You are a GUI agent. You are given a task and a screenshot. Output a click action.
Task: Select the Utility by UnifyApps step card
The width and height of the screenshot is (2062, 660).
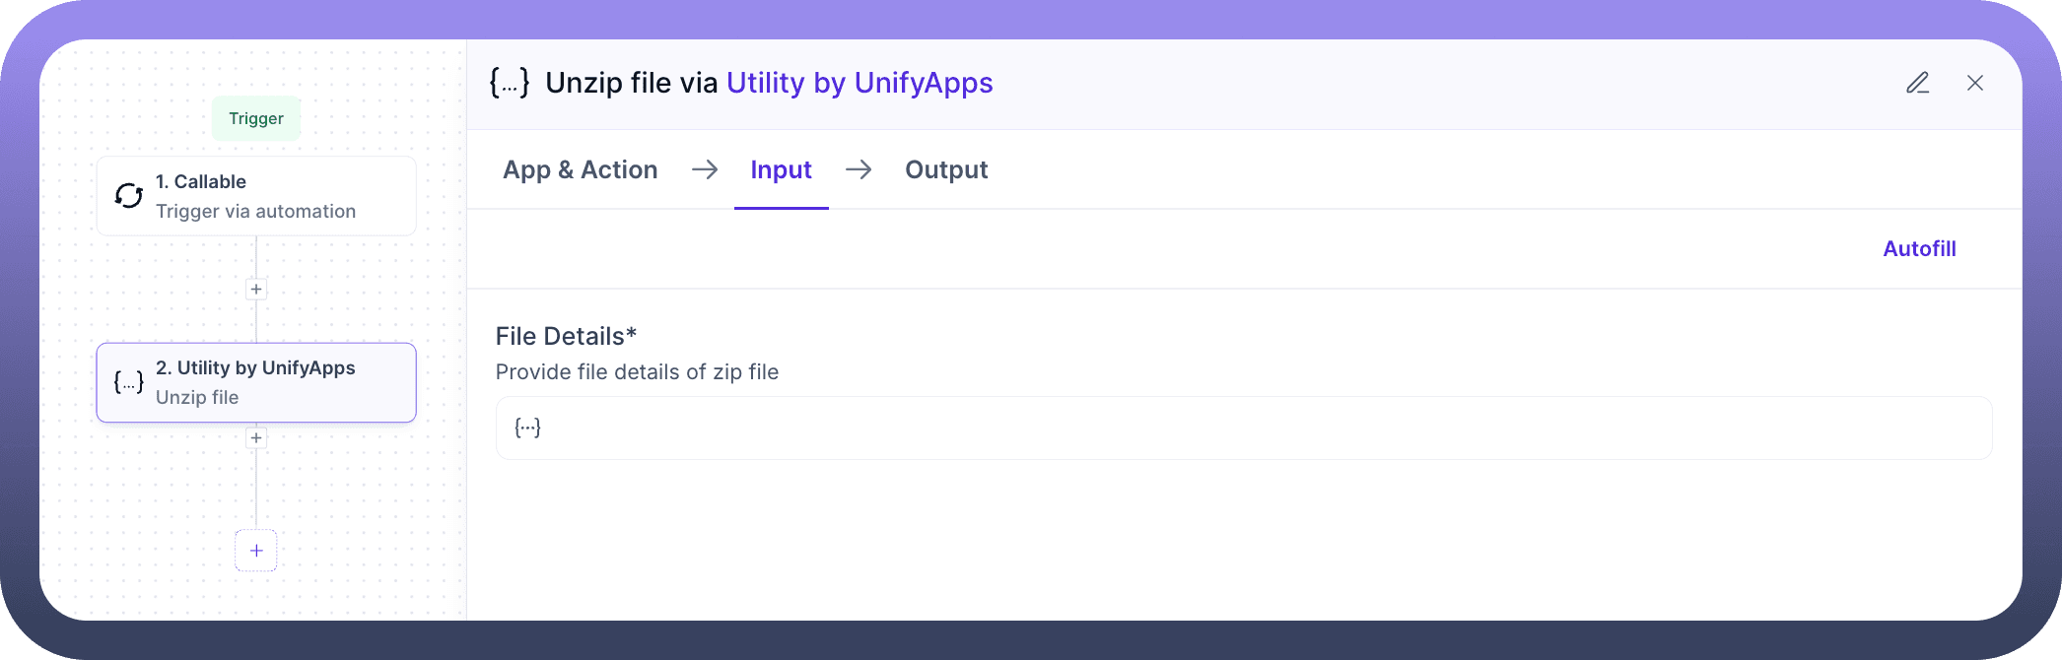(x=256, y=382)
